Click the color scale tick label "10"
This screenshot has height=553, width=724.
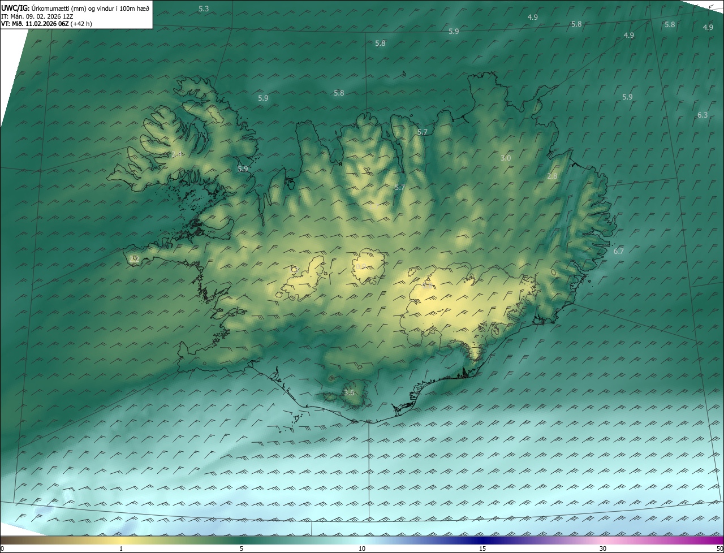click(x=362, y=548)
